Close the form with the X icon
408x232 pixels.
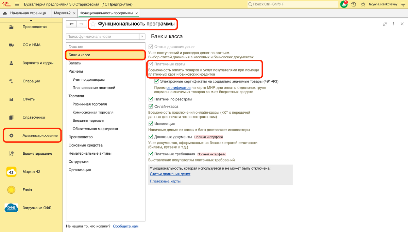point(402,24)
